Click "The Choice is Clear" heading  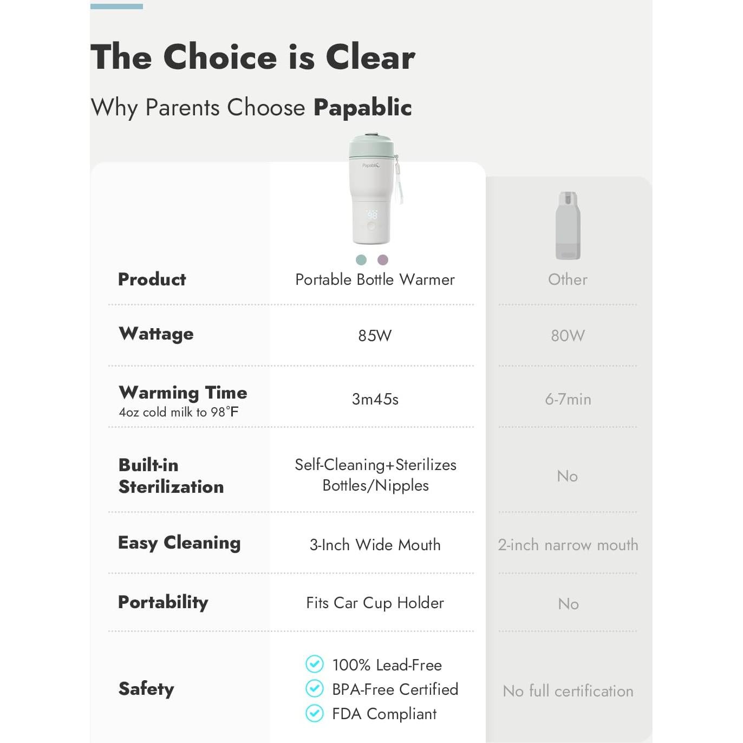[253, 57]
